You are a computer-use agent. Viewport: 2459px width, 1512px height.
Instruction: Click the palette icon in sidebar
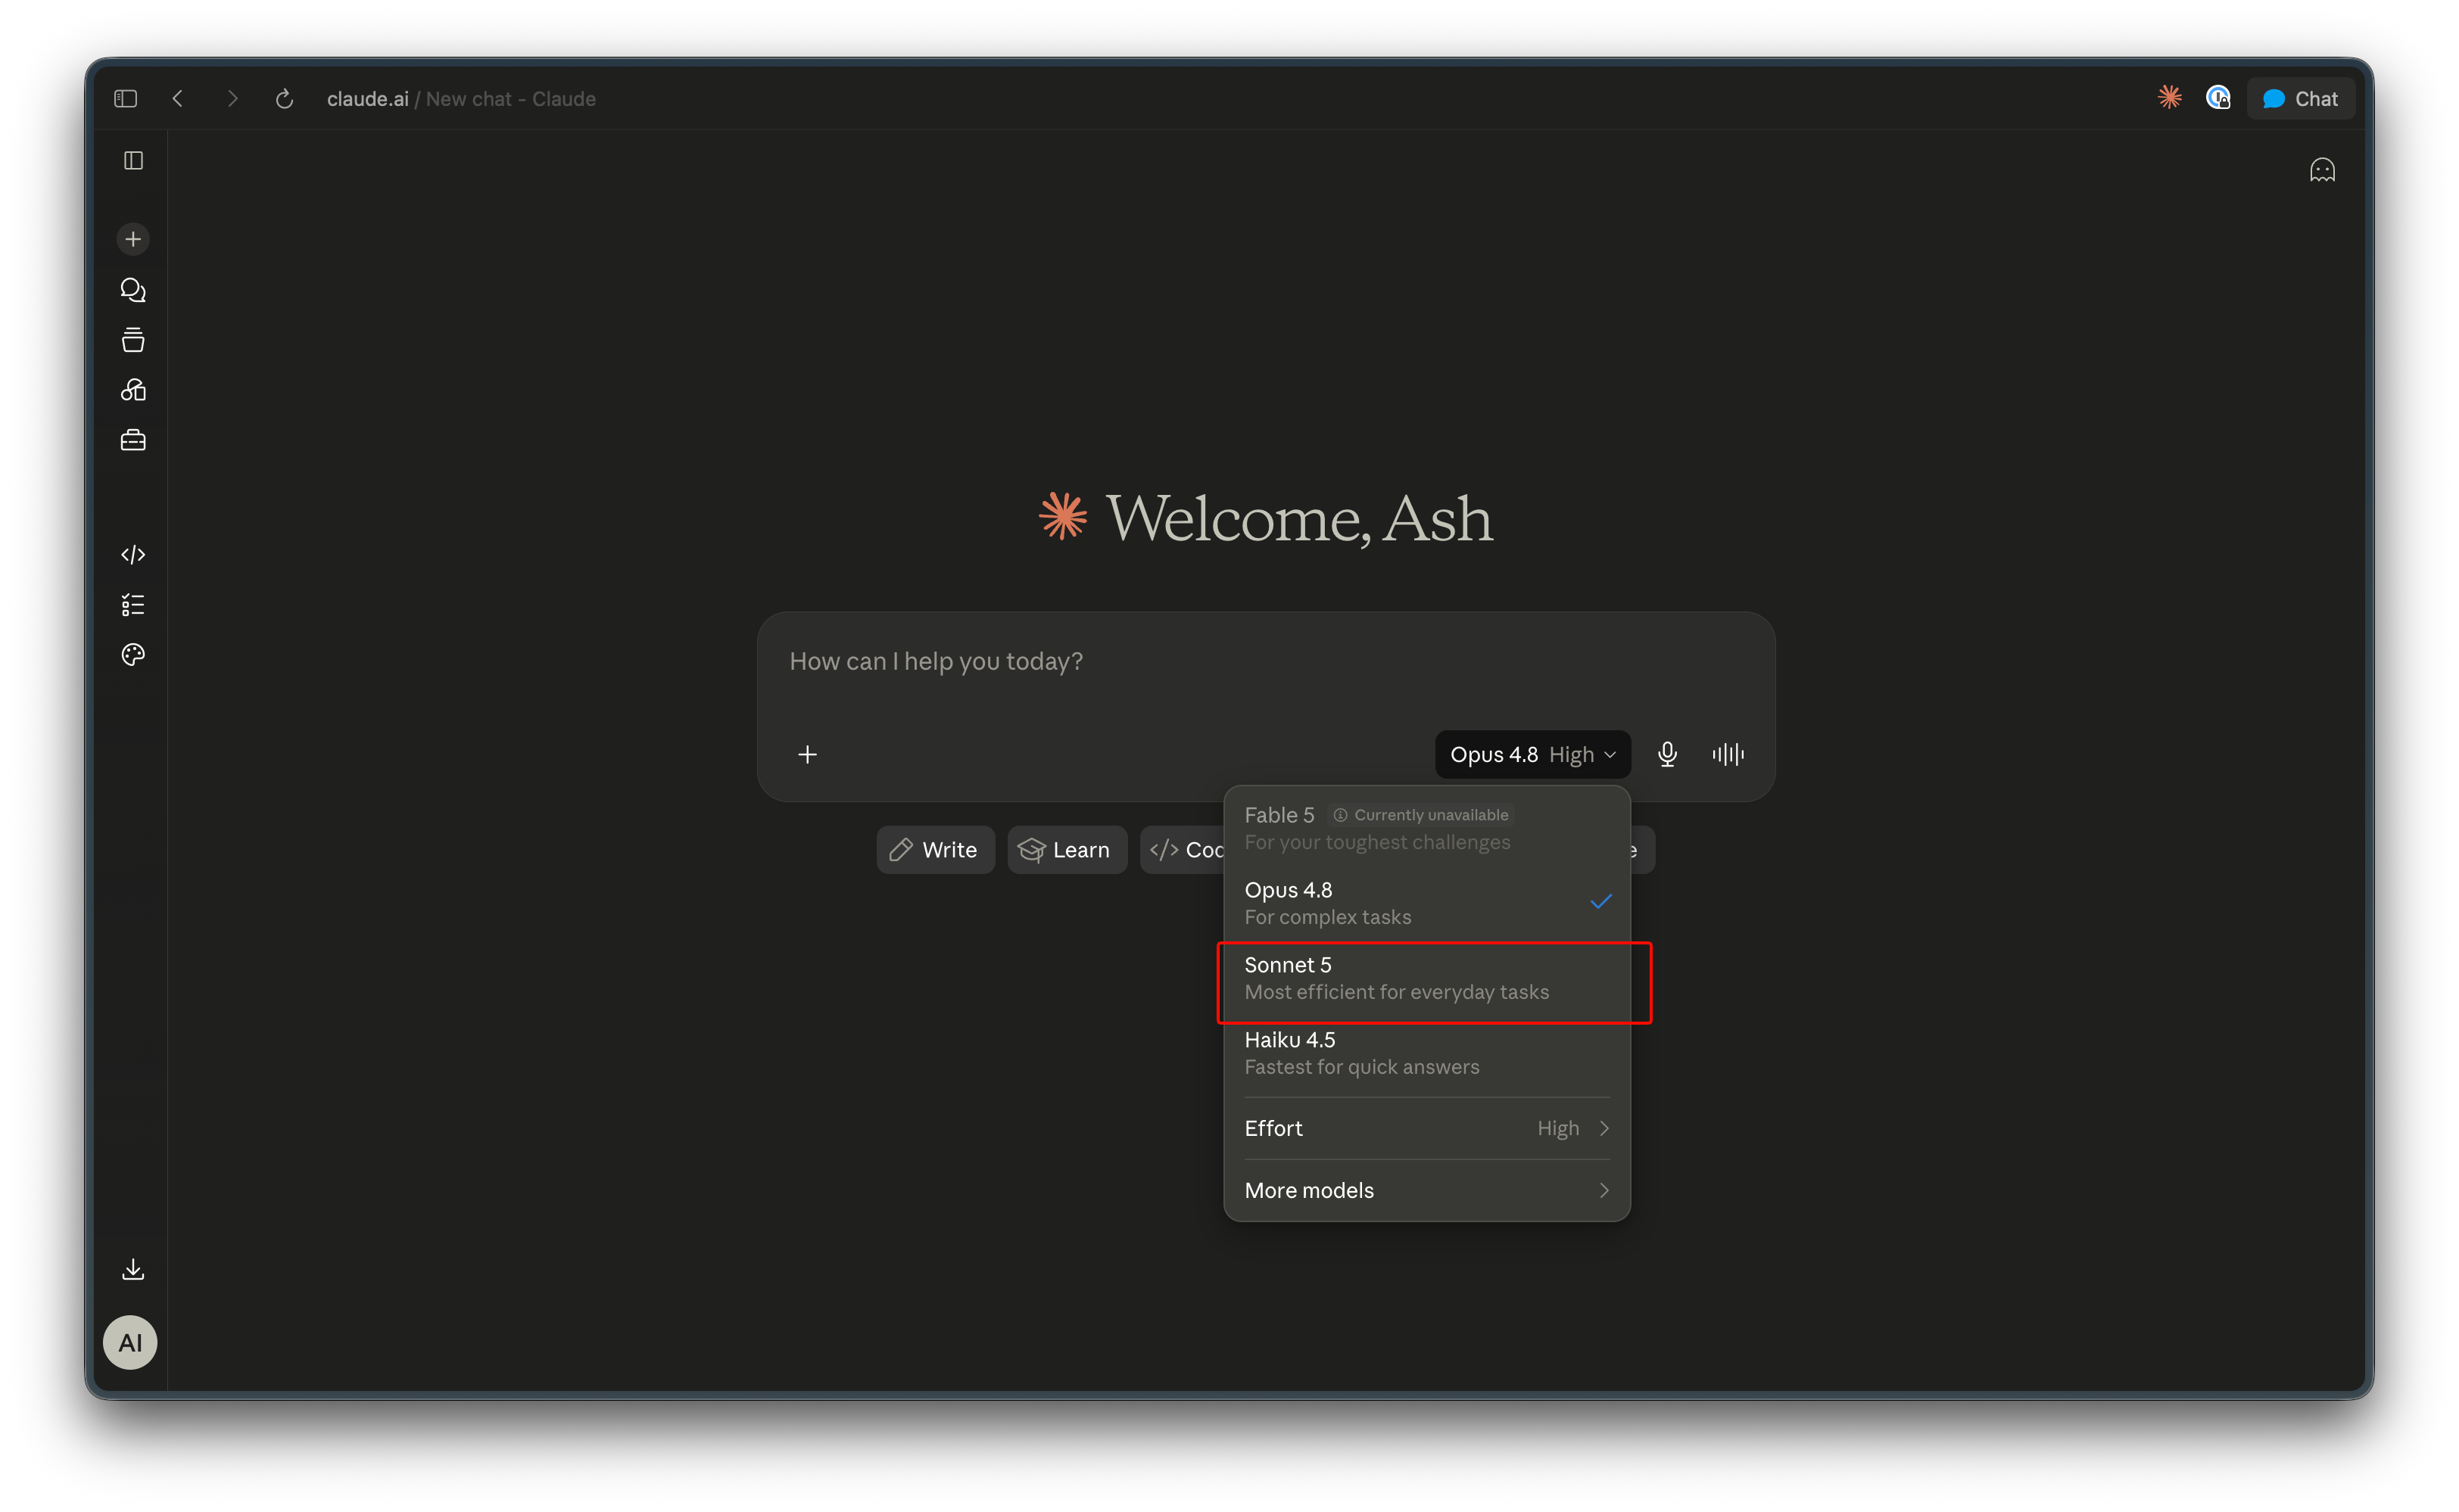point(133,655)
